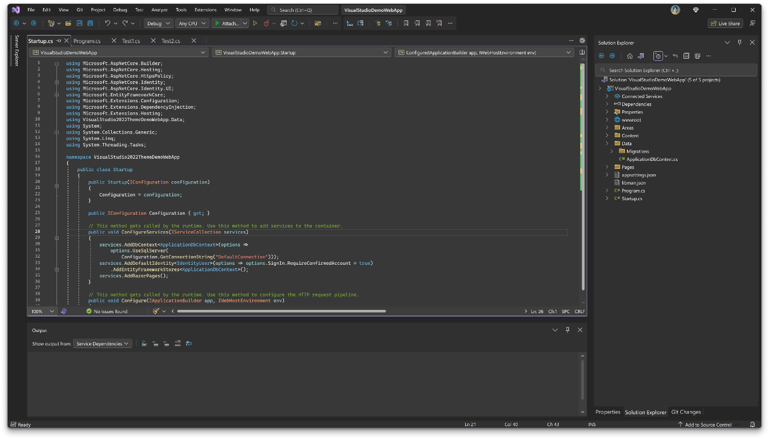This screenshot has height=439, width=769.
Task: Toggle word wrap in the Output panel
Action: click(x=189, y=343)
